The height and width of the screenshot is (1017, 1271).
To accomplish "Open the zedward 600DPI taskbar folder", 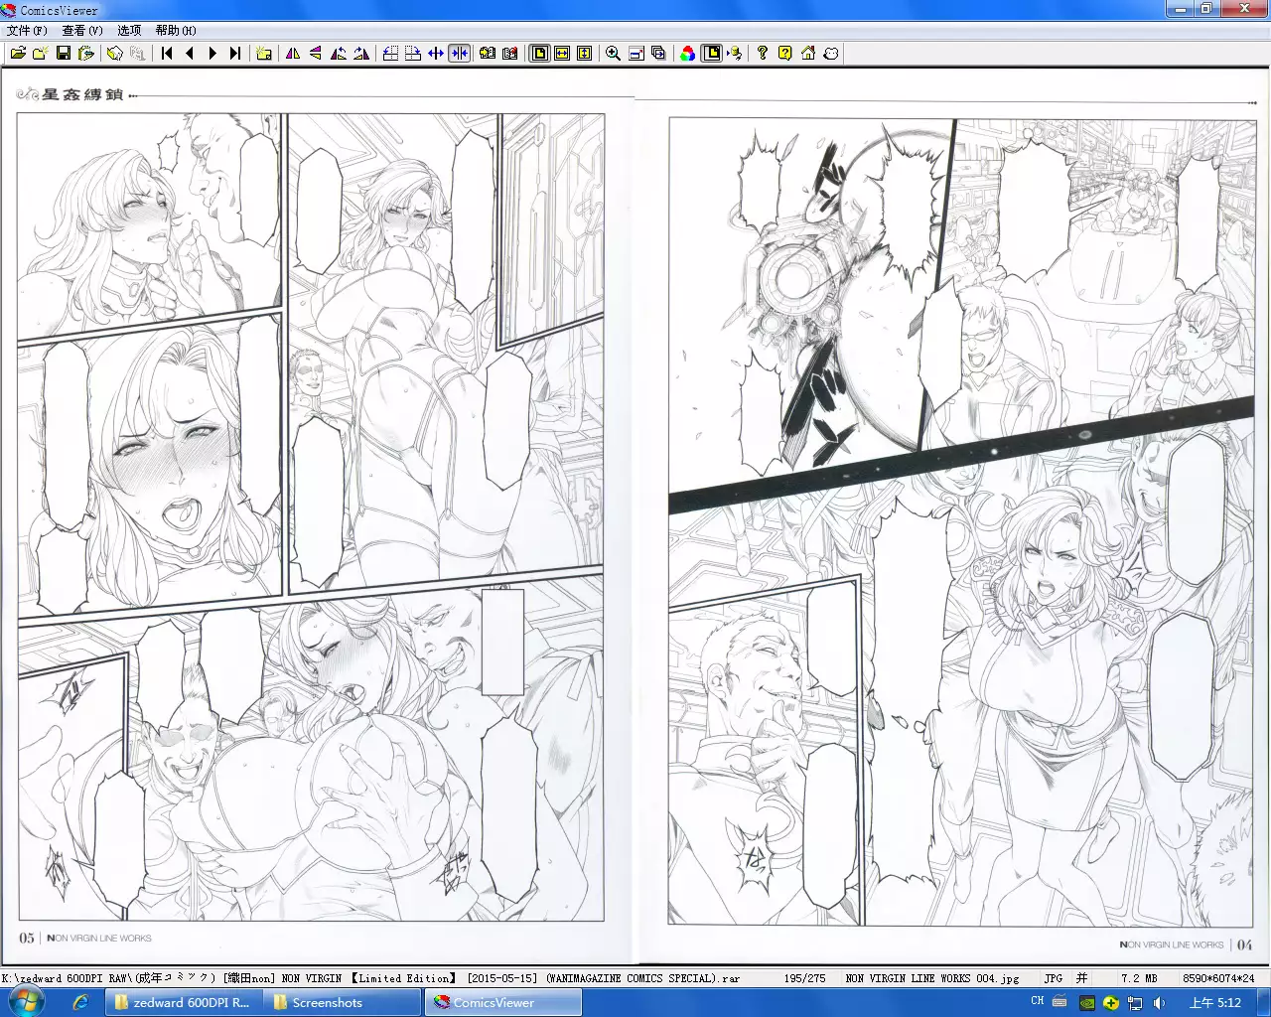I will coord(183,1003).
